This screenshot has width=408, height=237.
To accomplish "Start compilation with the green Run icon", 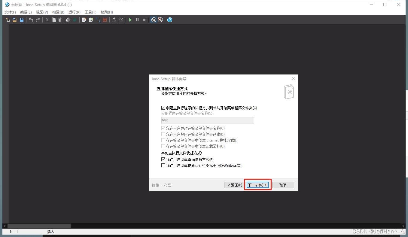I will pos(130,20).
